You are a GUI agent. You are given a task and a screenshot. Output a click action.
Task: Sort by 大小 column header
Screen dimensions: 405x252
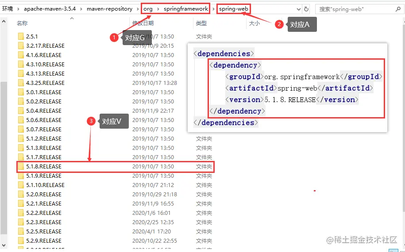coord(255,23)
